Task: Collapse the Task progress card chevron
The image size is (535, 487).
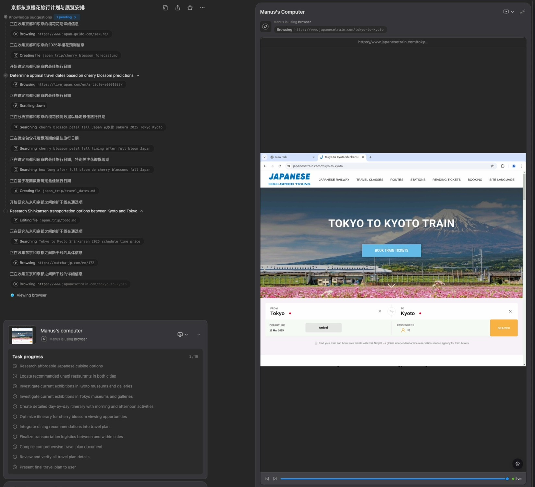Action: point(199,334)
